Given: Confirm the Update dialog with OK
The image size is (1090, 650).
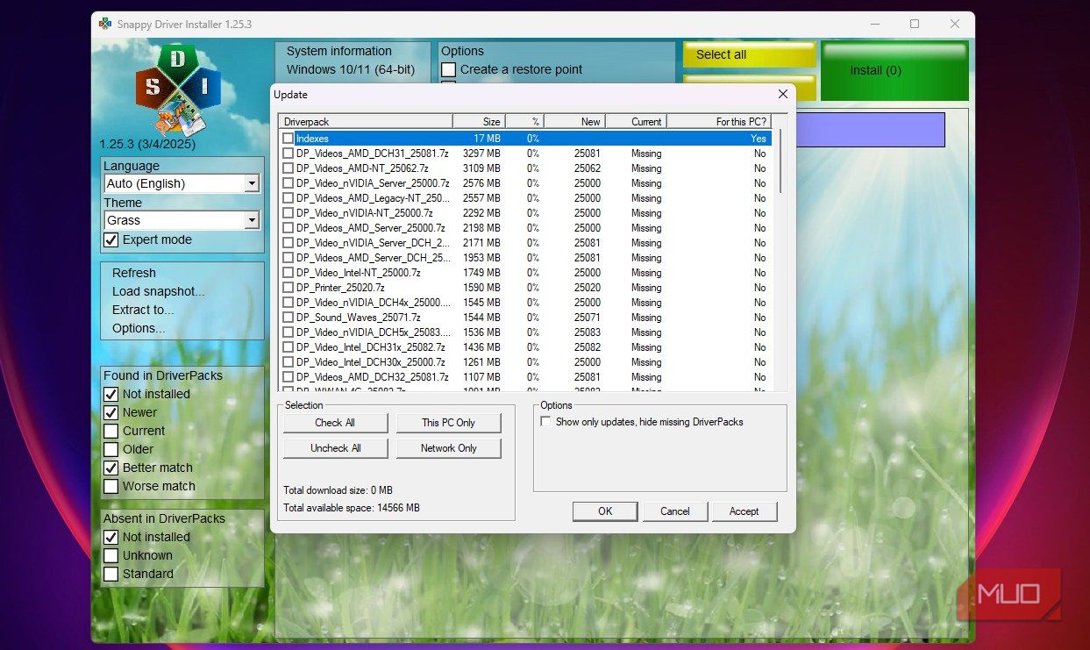Looking at the screenshot, I should point(605,511).
